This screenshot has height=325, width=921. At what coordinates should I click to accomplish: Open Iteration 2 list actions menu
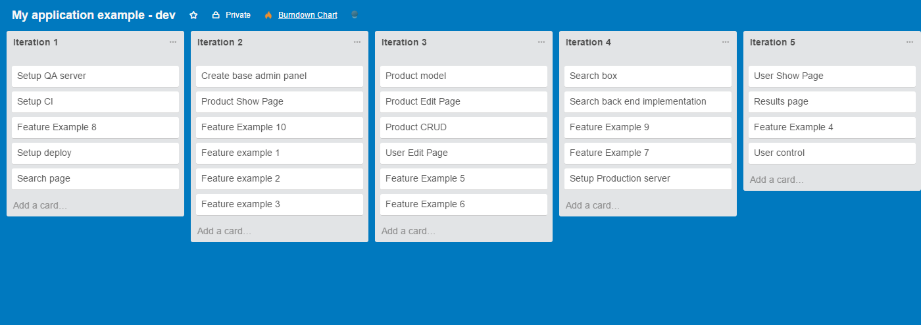(357, 42)
